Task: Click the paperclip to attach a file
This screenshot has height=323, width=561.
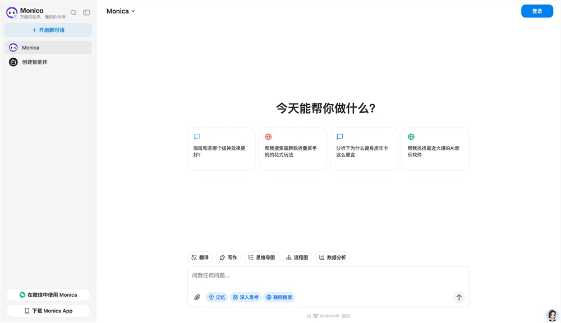Action: (197, 297)
